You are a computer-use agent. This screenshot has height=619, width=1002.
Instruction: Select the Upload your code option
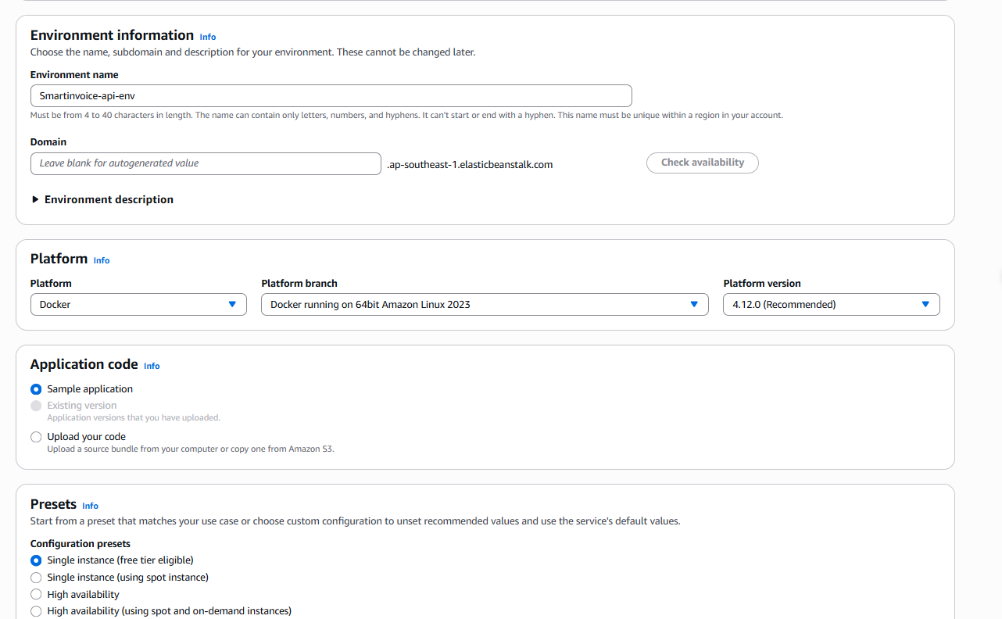click(x=36, y=438)
